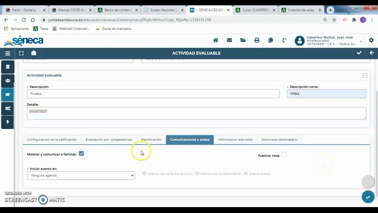Click the phone contact icon

284,40
